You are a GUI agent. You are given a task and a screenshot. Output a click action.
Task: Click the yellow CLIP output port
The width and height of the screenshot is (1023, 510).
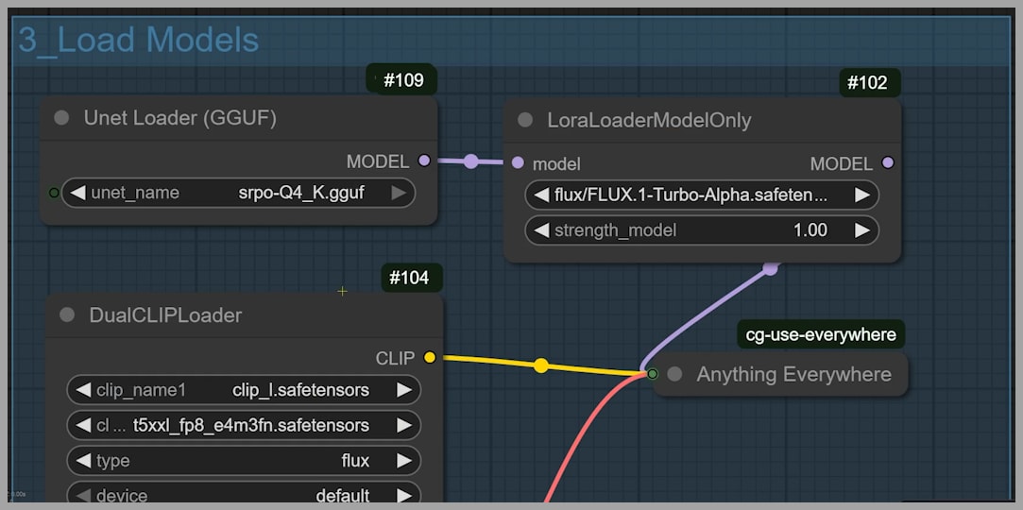(430, 358)
